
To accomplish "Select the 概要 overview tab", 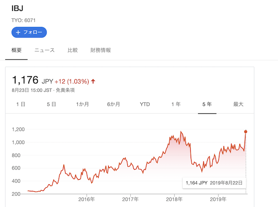I will (x=17, y=50).
